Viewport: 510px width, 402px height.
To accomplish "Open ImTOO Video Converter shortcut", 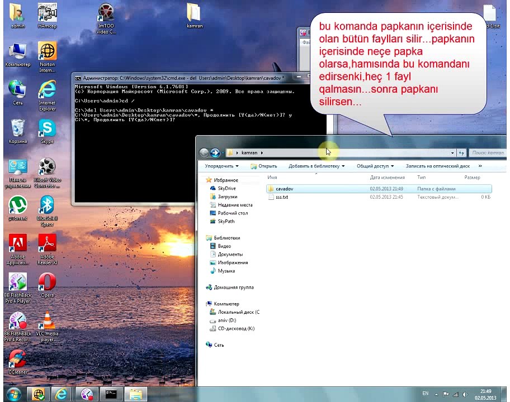I will (x=106, y=18).
